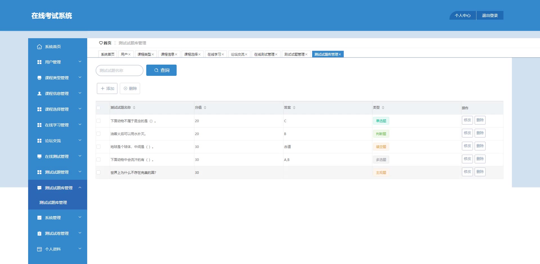The image size is (540, 264).
Task: Close the 课程信息 tab with its X
Action: (176, 54)
